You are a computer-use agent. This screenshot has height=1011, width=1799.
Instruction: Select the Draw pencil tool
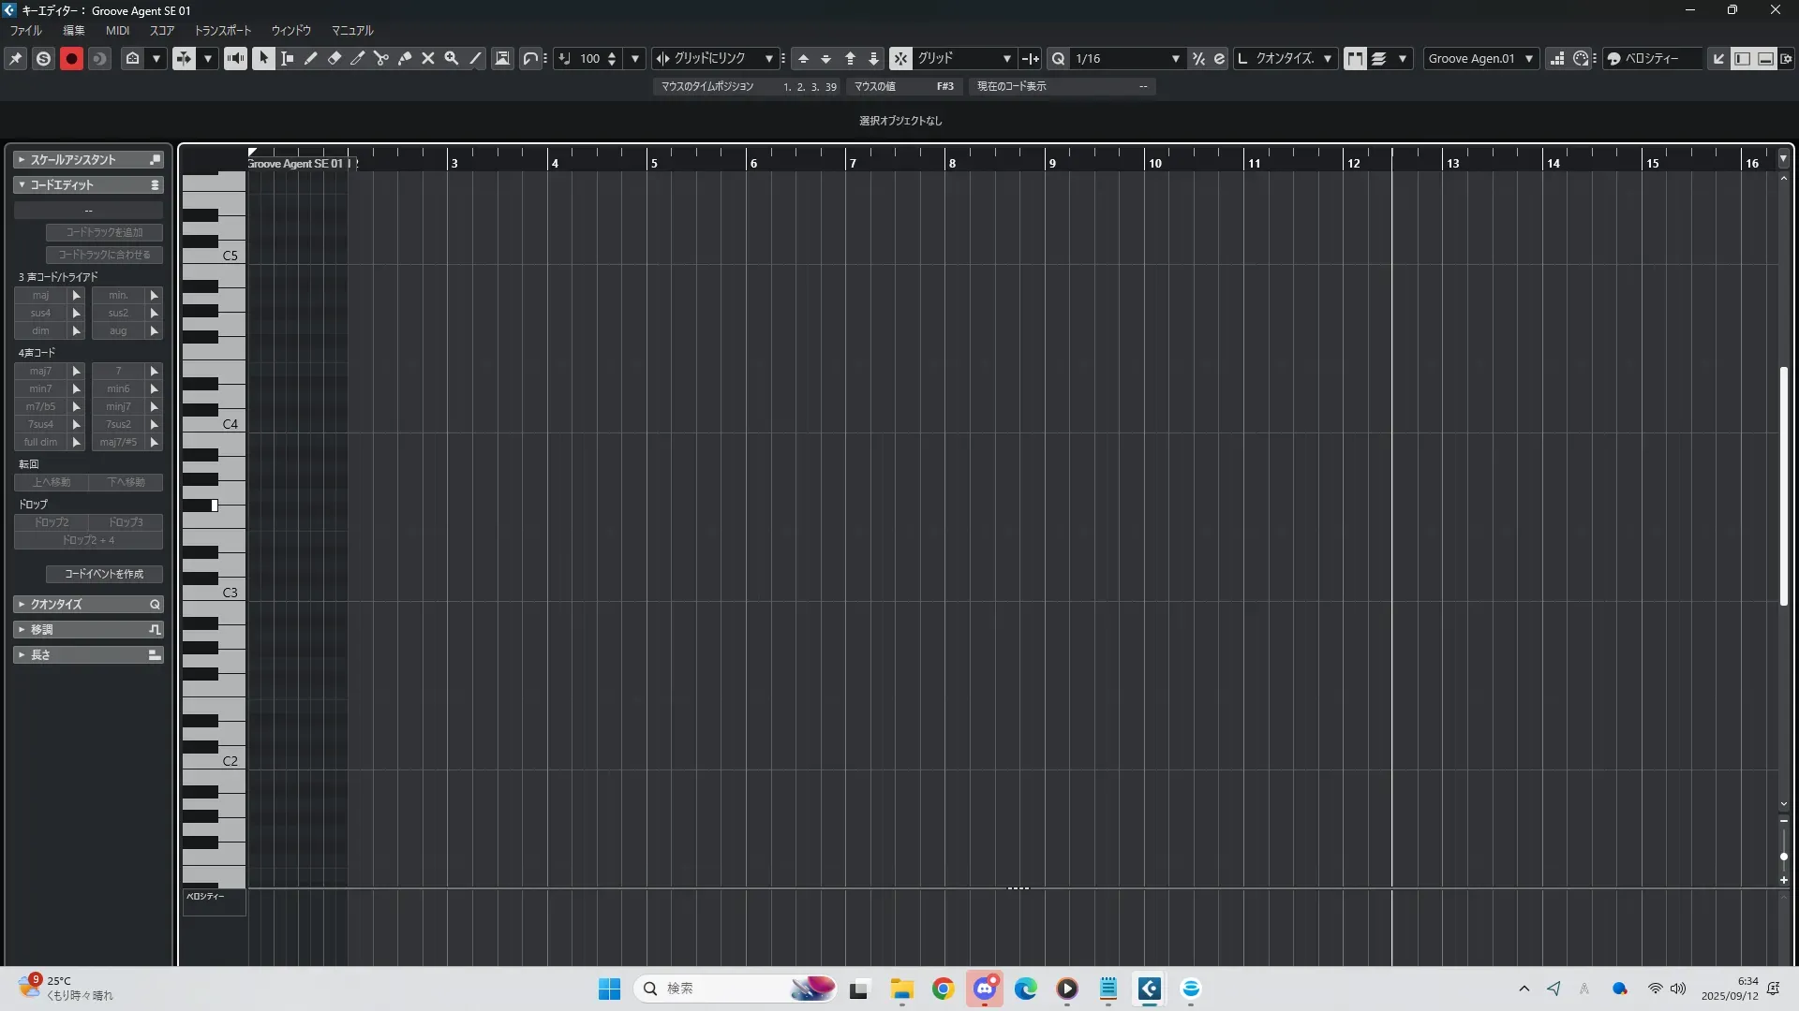click(x=311, y=59)
